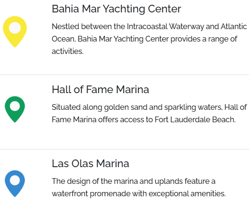The height and width of the screenshot is (202, 249).
Task: Click the pointed tip of the blue marker
Action: 15,195
